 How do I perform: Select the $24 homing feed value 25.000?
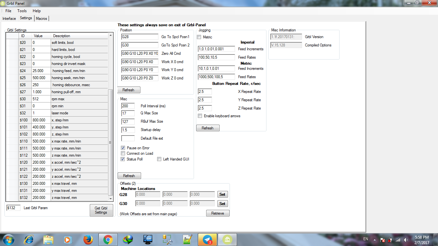click(x=41, y=71)
